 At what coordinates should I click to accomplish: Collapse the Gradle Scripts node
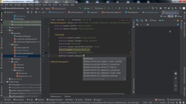tap(5, 82)
